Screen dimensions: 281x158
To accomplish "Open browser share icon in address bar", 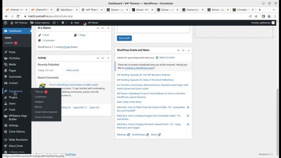I will pyautogui.click(x=250, y=16).
